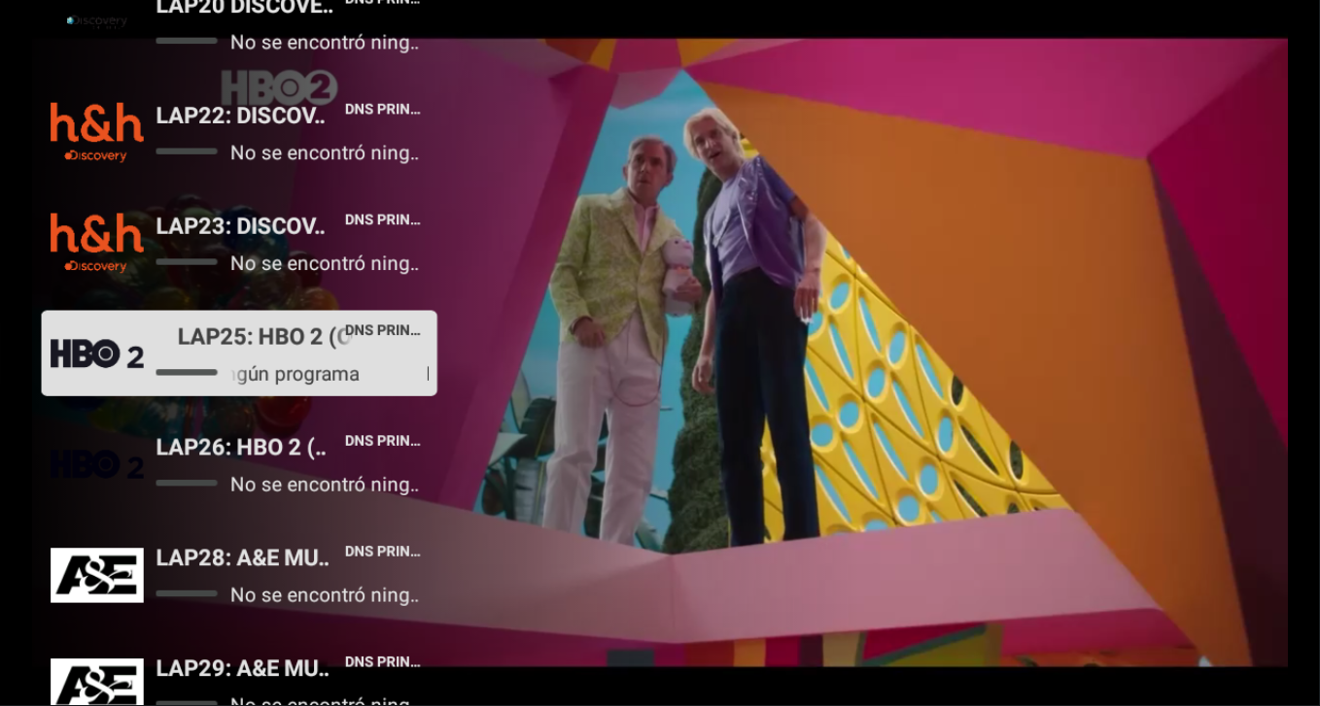Click the DNS PRIN... tag on LAP29 row
The image size is (1320, 706).
383,662
